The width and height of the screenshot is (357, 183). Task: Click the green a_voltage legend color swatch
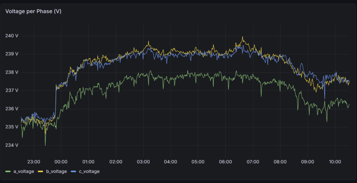[8, 171]
